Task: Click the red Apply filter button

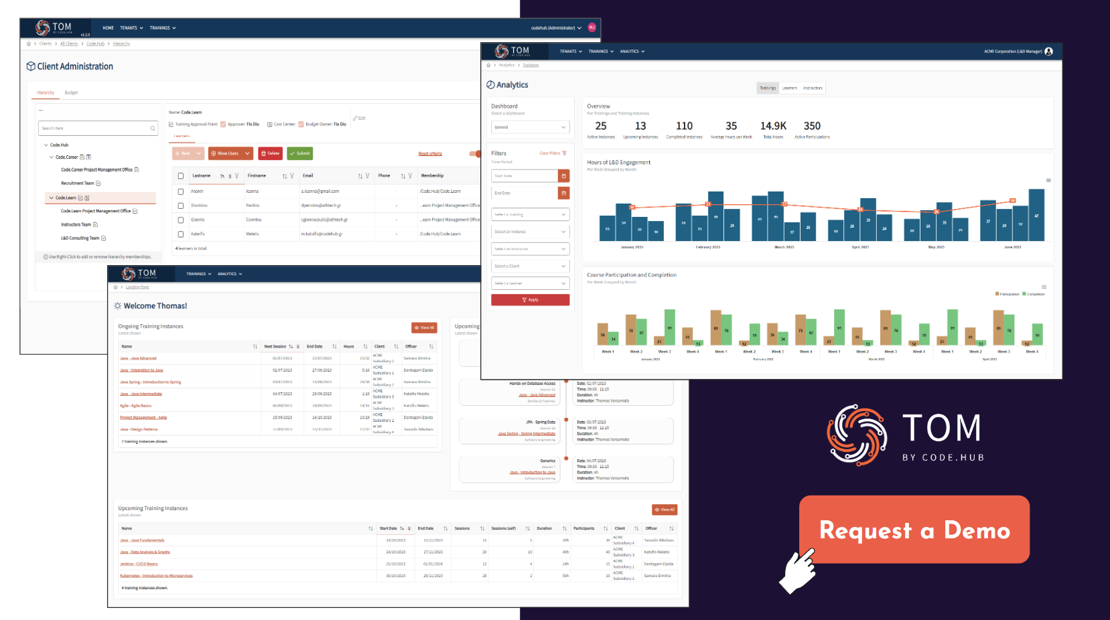Action: (531, 300)
